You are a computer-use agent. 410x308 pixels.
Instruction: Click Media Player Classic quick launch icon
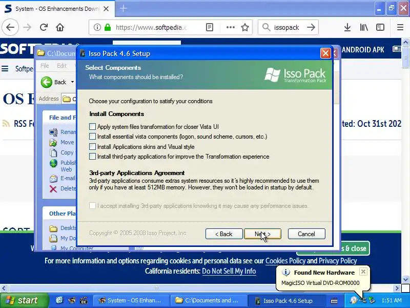tap(84, 300)
